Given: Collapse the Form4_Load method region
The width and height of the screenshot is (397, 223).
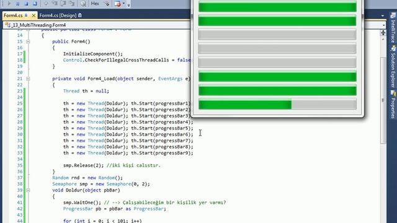Looking at the screenshot, I should [x=28, y=79].
